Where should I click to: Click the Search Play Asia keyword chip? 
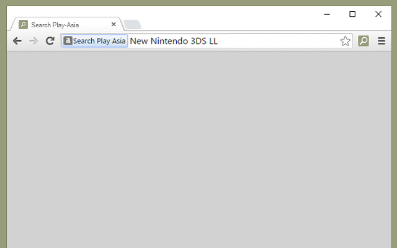(x=94, y=41)
